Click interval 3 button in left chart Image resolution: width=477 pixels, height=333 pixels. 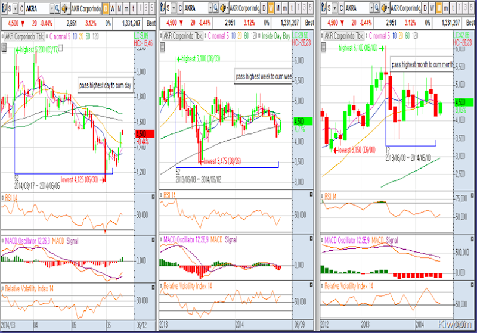(x=147, y=8)
